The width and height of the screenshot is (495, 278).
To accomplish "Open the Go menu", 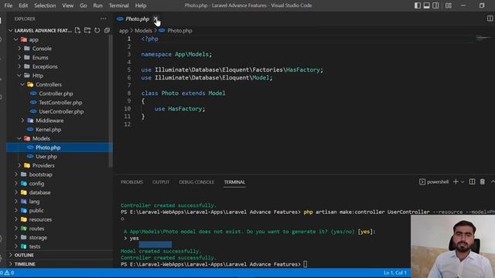I will (x=83, y=5).
